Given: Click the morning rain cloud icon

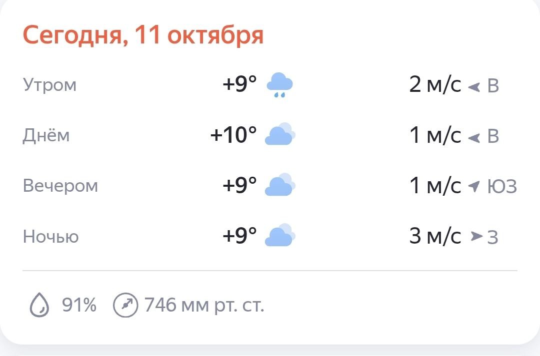Looking at the screenshot, I should (x=279, y=85).
